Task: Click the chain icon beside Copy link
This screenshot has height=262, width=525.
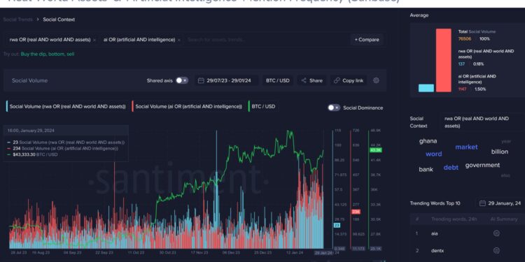Action: coord(337,80)
